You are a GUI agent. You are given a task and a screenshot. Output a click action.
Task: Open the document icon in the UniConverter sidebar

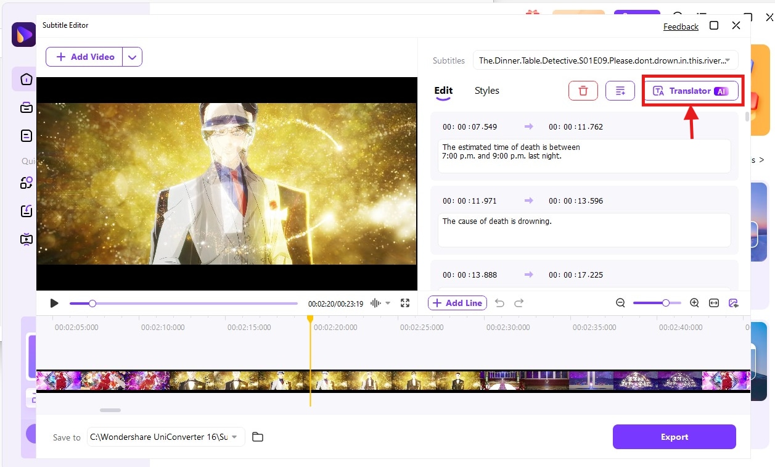[26, 135]
